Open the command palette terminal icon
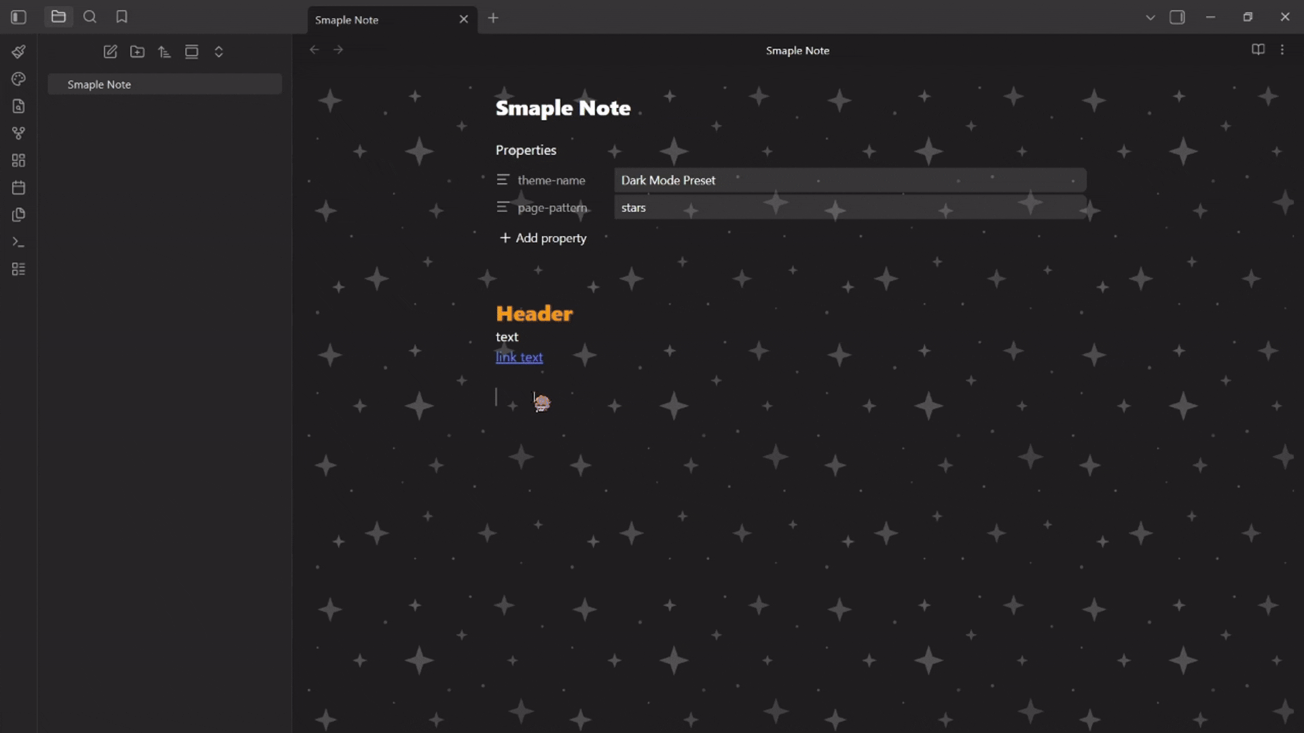This screenshot has width=1304, height=733. 18,242
